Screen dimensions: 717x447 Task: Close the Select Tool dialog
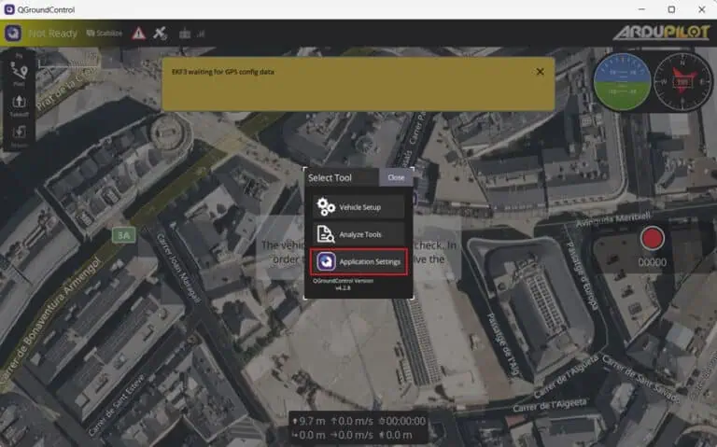[396, 177]
